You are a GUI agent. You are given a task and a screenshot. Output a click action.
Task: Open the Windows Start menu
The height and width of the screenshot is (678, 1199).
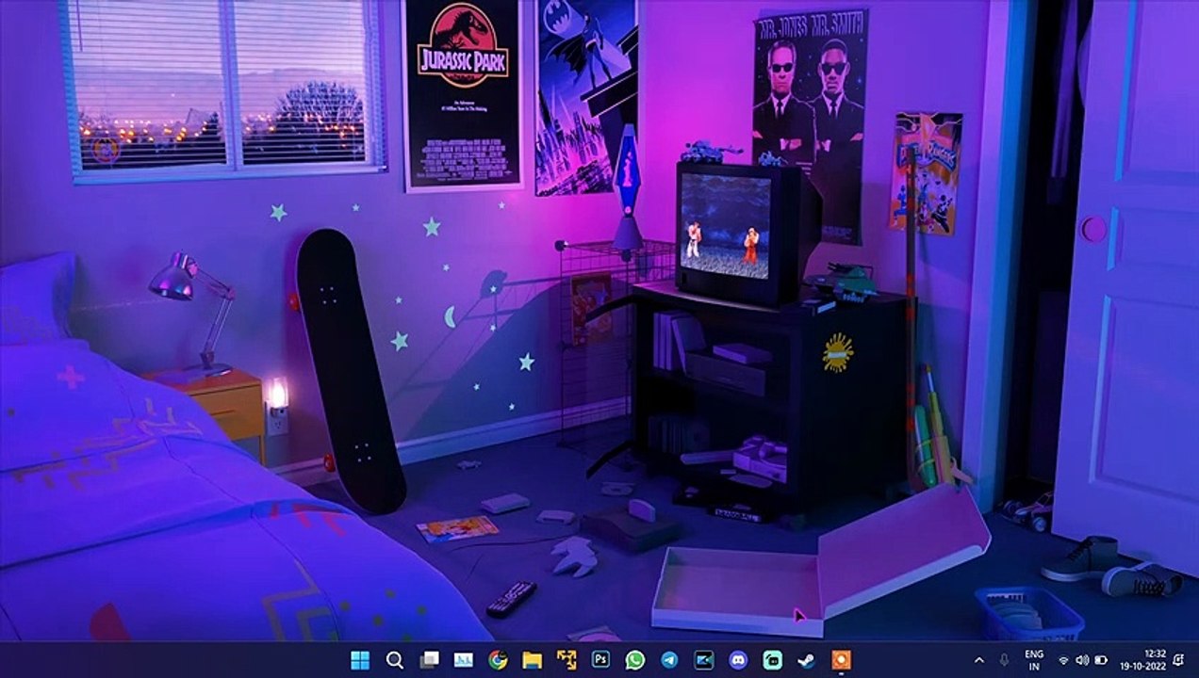pos(360,660)
